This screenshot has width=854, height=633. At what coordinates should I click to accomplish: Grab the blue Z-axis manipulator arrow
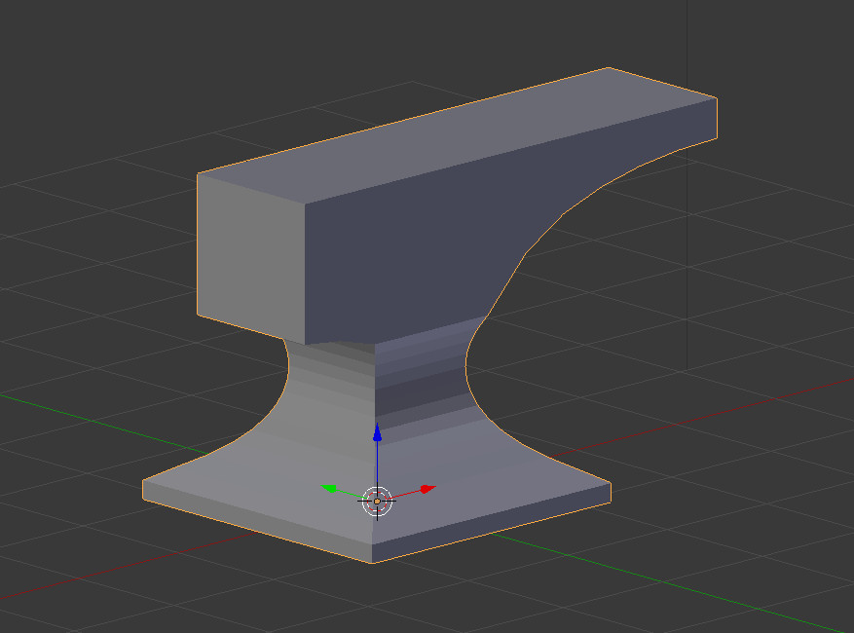pos(377,432)
